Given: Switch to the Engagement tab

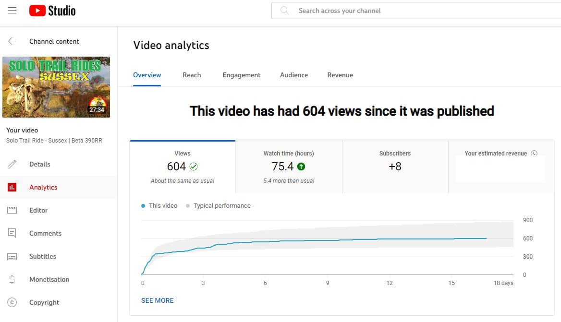Looking at the screenshot, I should tap(242, 75).
